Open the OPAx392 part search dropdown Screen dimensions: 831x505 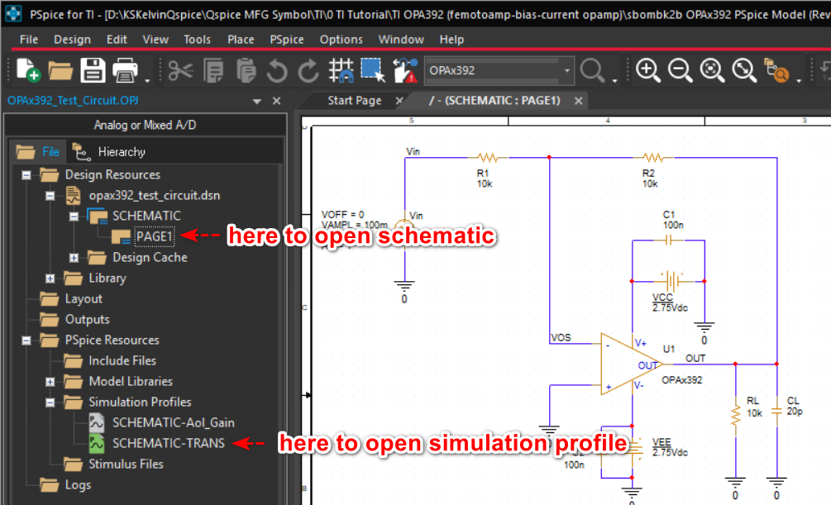[567, 71]
